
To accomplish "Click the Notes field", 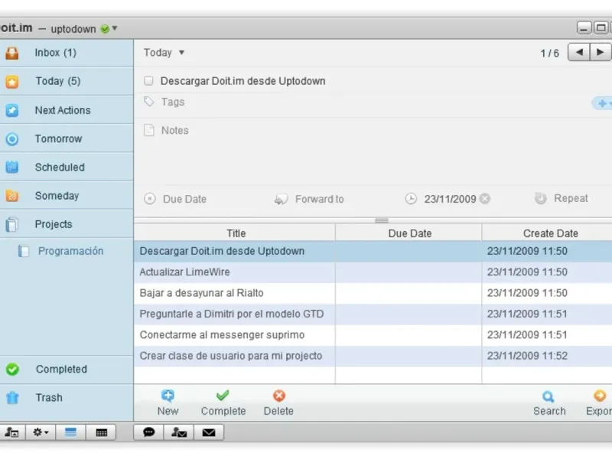I will tap(175, 130).
